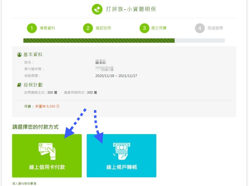
Task: Choose 線上信用卡付款 payment button
Action: tap(47, 156)
